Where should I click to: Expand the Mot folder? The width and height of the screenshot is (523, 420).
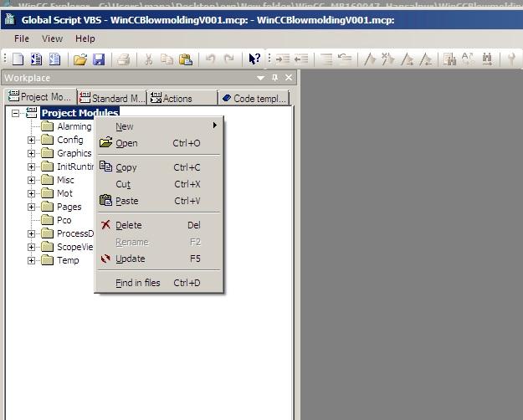click(31, 193)
